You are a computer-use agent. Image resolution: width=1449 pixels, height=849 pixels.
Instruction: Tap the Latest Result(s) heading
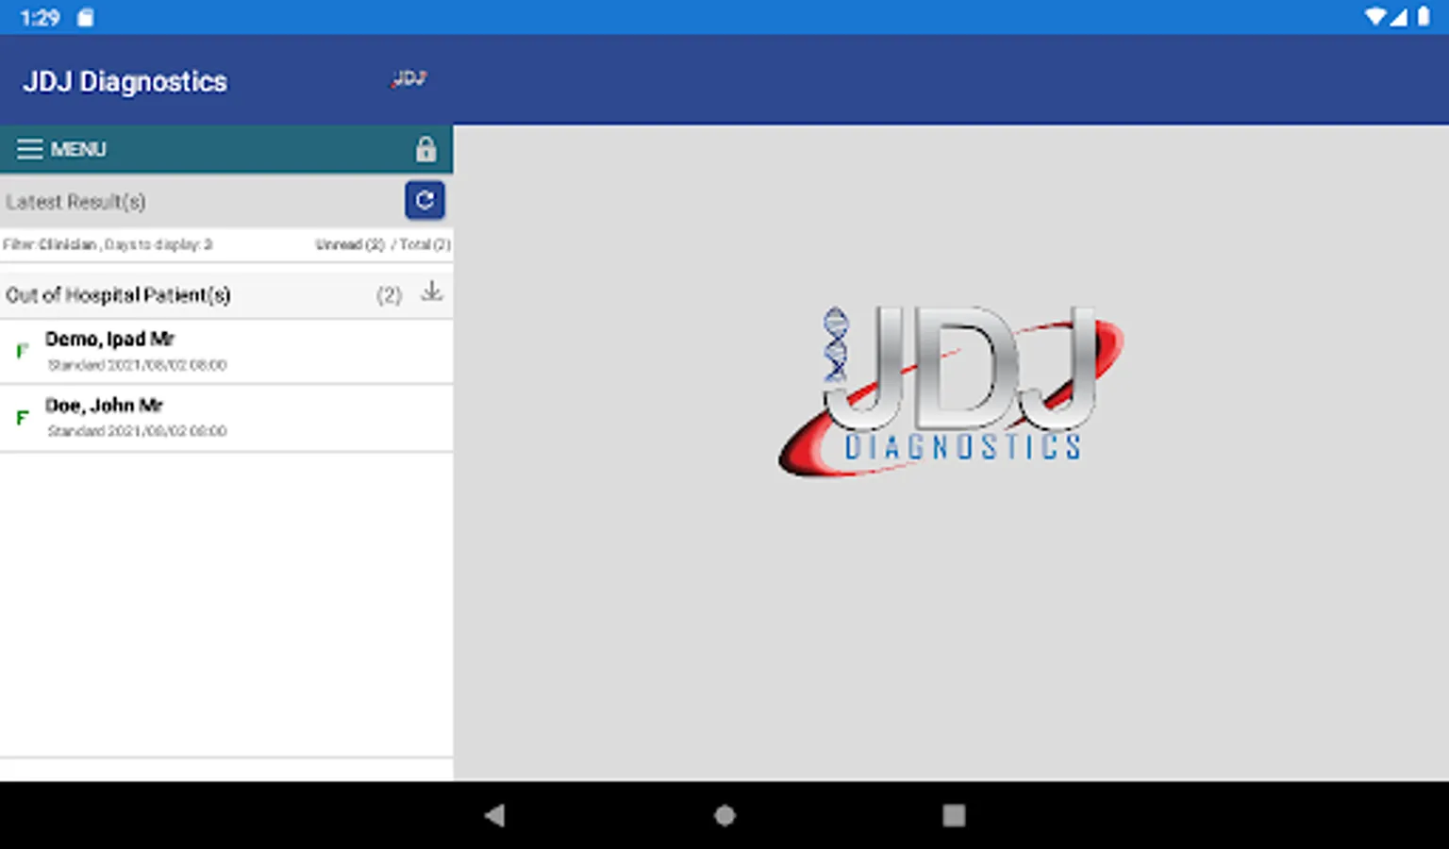[x=75, y=202]
